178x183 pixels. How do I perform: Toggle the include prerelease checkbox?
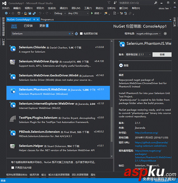[81, 34]
